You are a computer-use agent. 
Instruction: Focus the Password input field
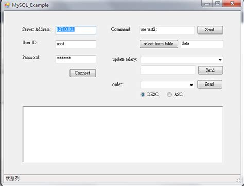tap(76, 59)
